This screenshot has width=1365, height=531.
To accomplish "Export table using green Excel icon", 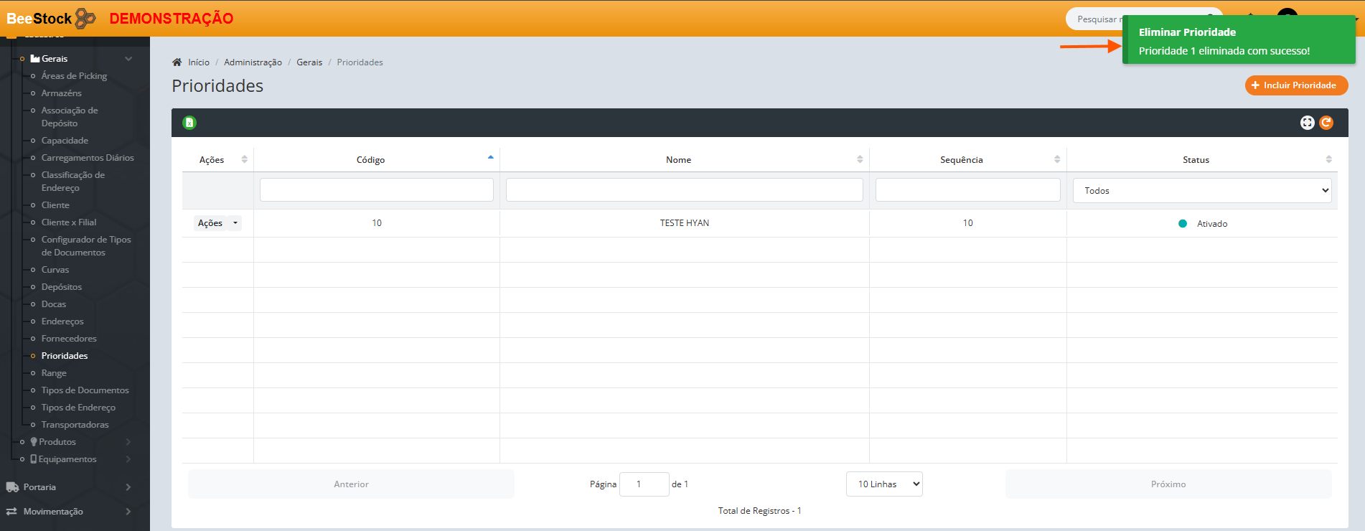I will (189, 123).
